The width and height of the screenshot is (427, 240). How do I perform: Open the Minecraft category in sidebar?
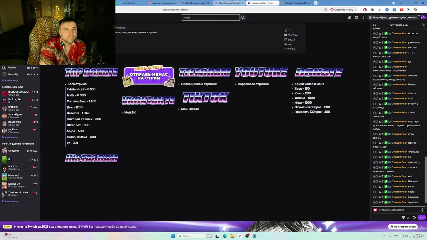20,177
